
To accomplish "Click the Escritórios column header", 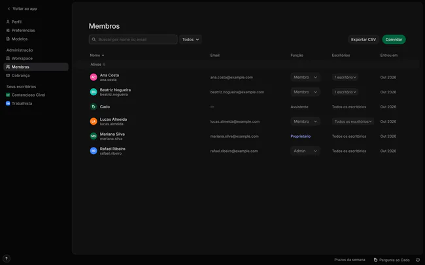I will tap(341, 55).
